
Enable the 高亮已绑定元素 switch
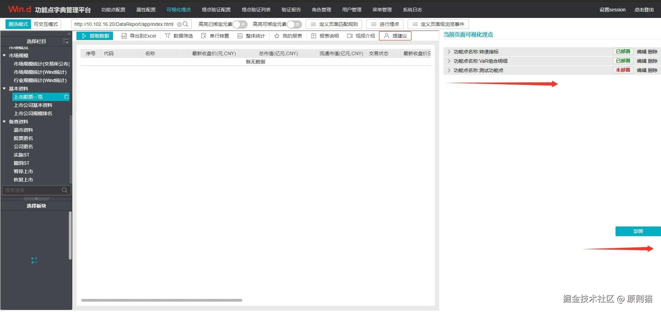[x=240, y=24]
